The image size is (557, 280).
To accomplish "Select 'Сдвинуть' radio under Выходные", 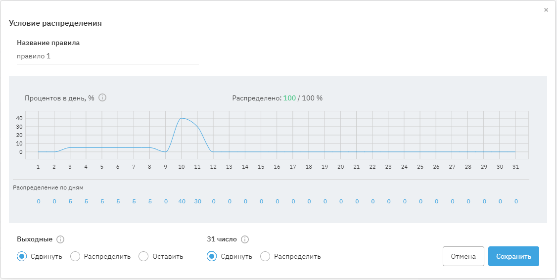I will pos(22,256).
